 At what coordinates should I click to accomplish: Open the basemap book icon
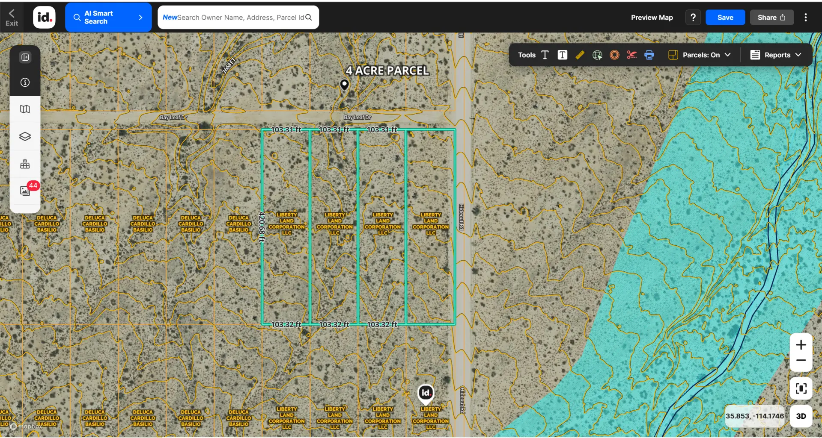[25, 109]
